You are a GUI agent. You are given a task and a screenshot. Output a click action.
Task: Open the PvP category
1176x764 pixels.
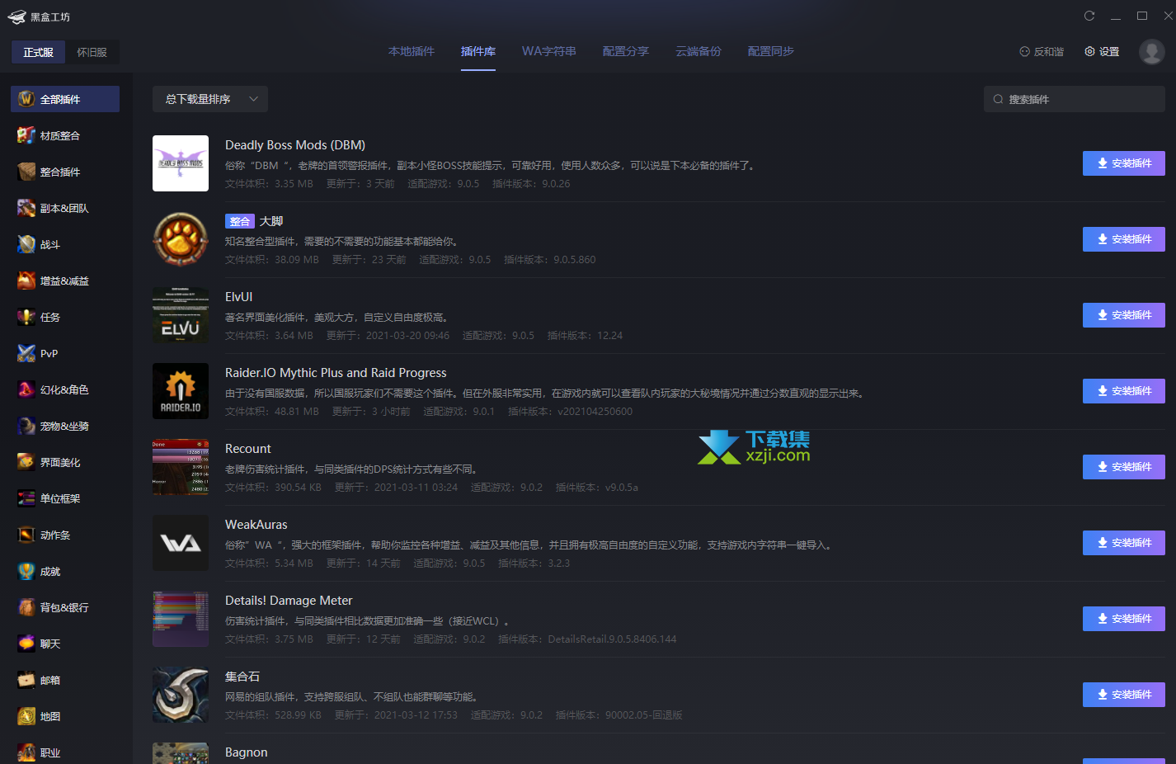pos(65,353)
